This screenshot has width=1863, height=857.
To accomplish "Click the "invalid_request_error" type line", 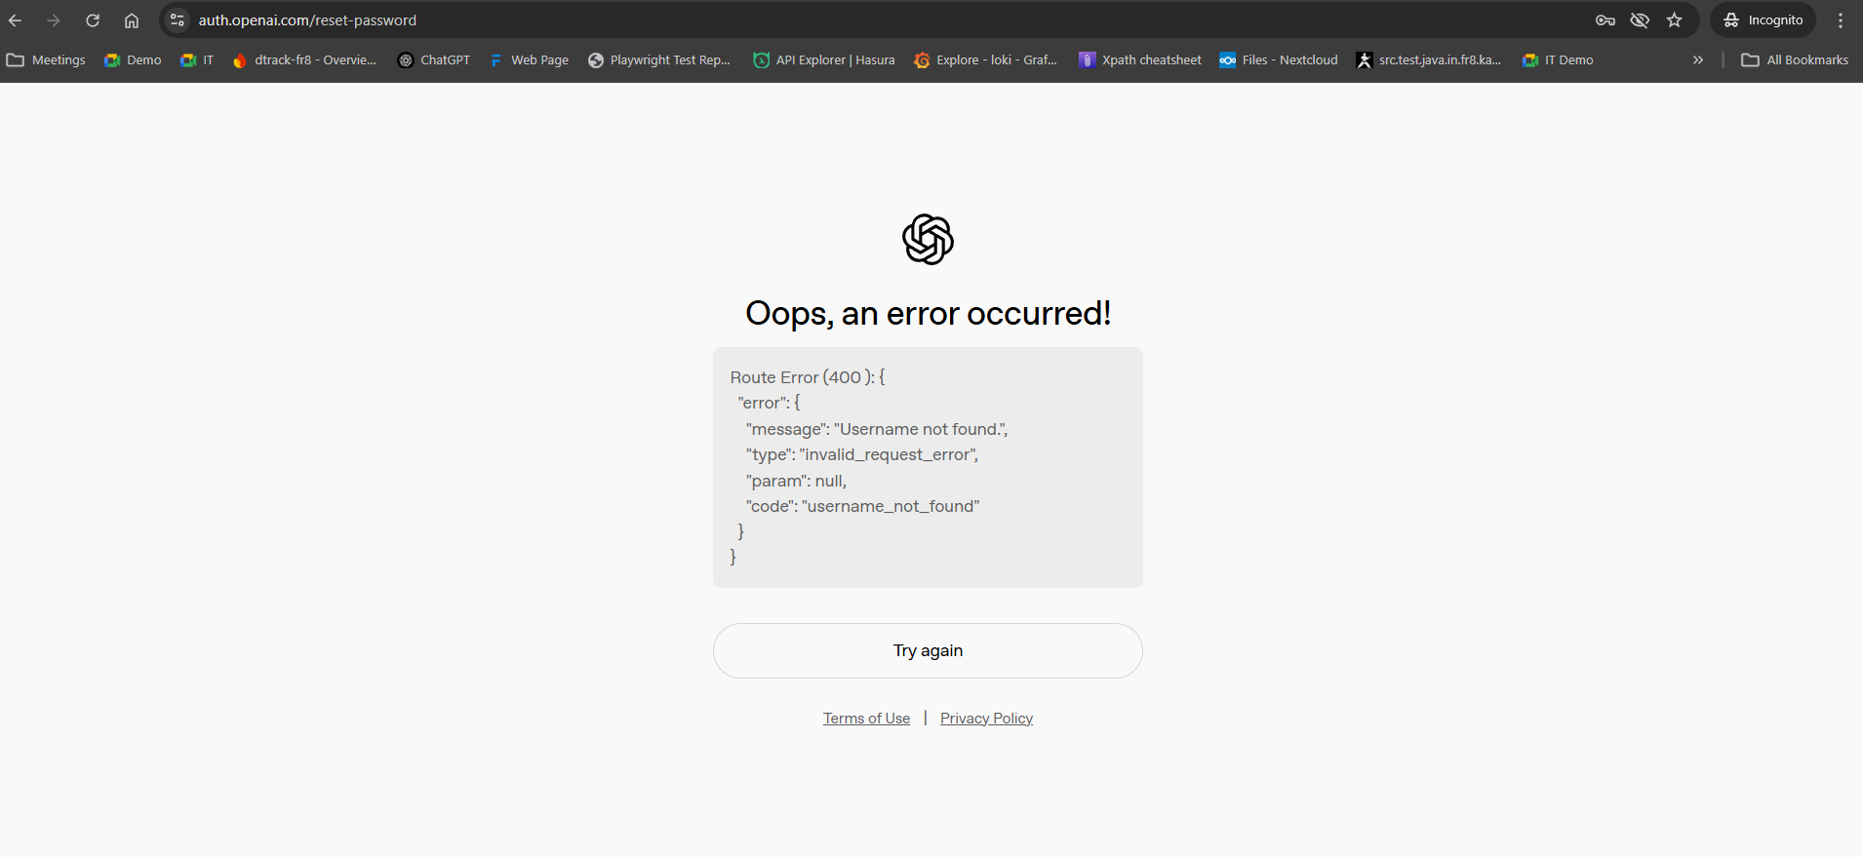I will pos(862,454).
